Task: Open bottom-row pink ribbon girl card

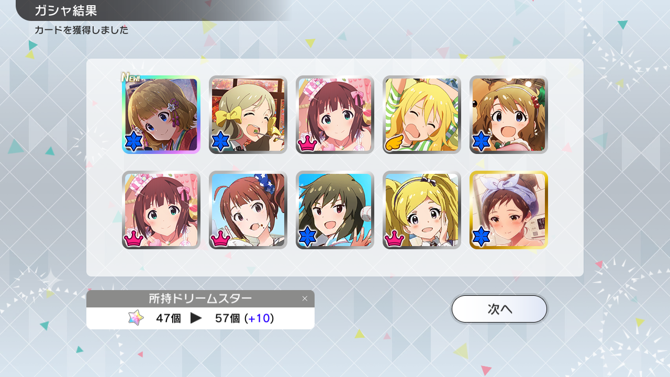Action: coord(161,210)
